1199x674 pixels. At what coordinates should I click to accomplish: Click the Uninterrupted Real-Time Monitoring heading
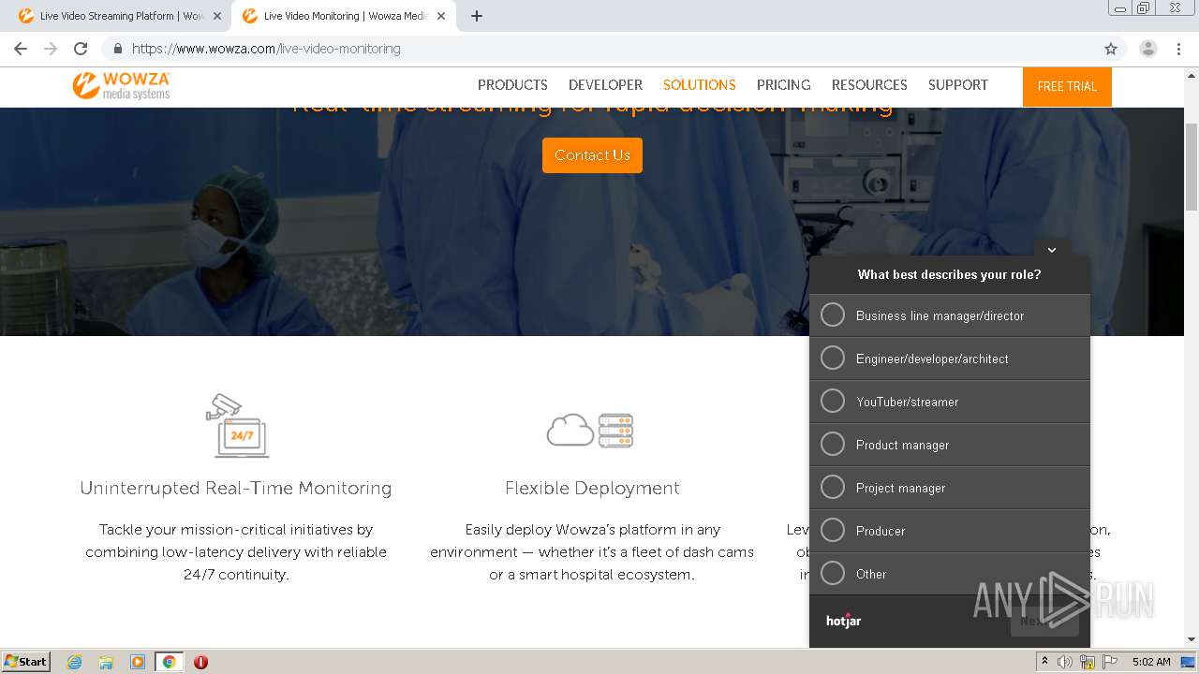tap(236, 488)
